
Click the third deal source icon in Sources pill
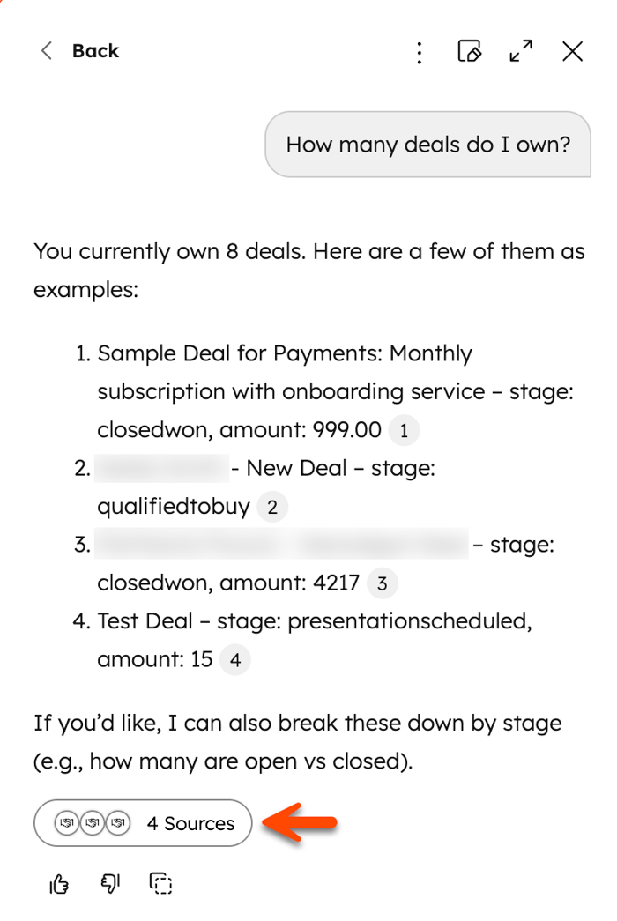117,823
